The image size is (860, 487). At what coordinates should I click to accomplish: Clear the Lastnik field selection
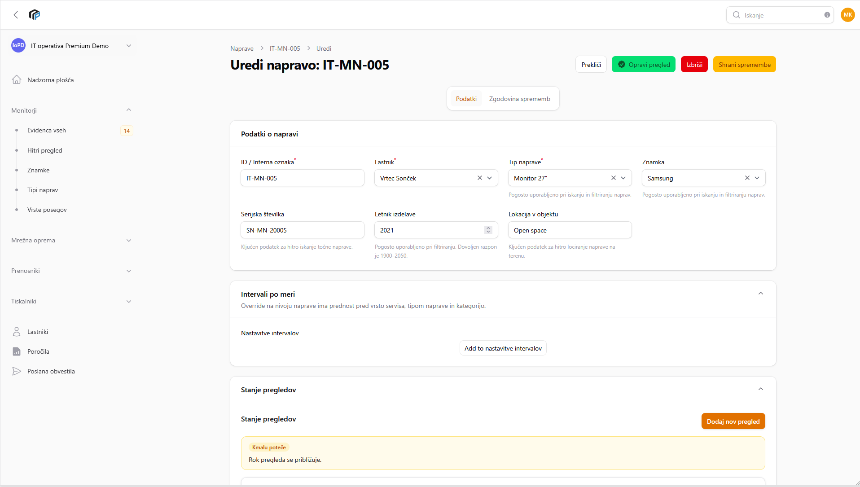click(x=479, y=178)
